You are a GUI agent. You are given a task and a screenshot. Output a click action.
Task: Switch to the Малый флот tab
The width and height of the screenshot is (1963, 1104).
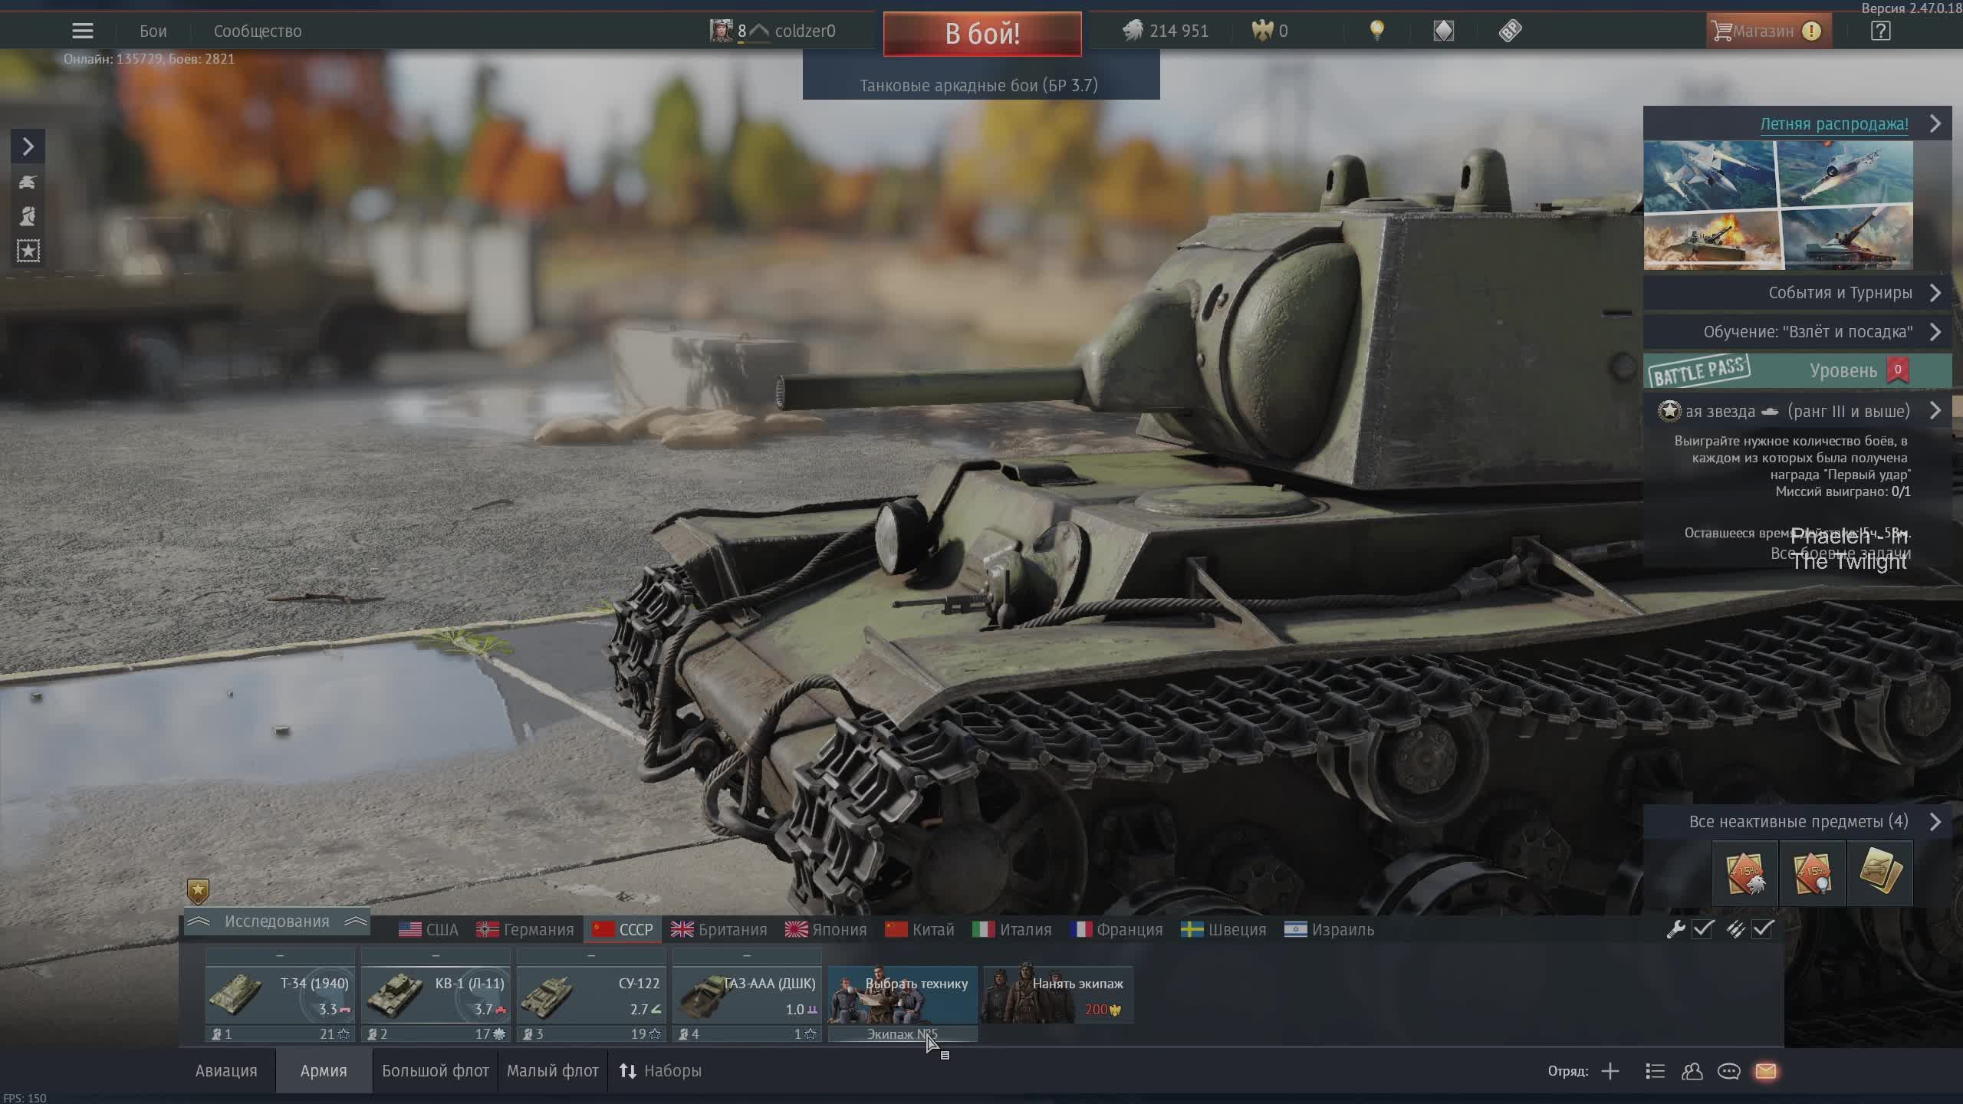click(552, 1071)
